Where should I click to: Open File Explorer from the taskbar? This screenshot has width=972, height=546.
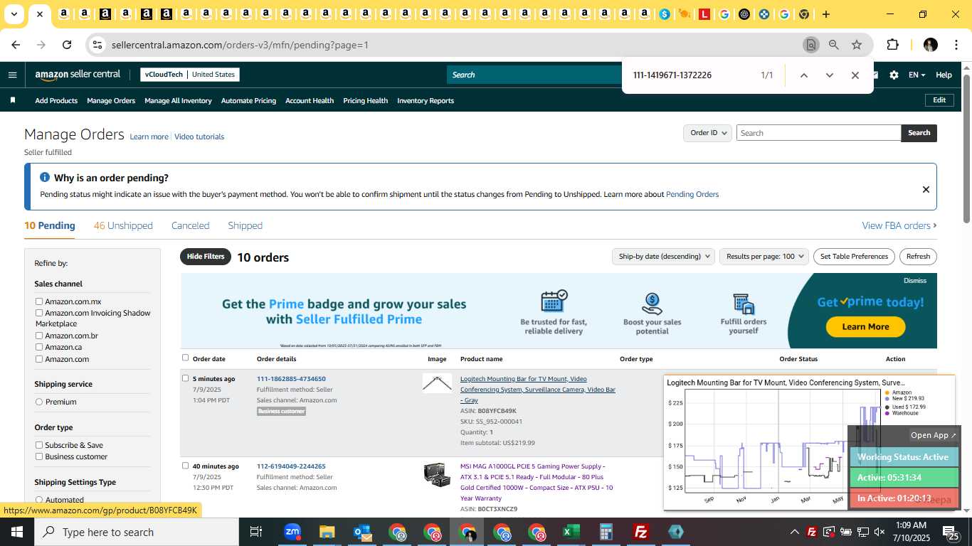tap(327, 532)
